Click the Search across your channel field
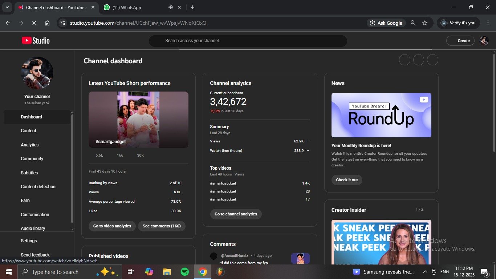496x279 pixels. [x=248, y=41]
